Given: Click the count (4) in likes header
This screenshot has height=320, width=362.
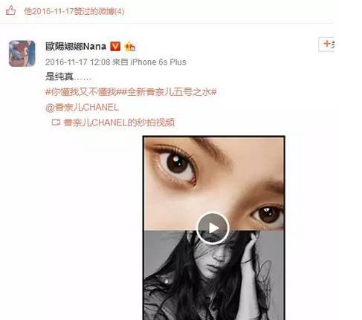Looking at the screenshot, I should [120, 11].
